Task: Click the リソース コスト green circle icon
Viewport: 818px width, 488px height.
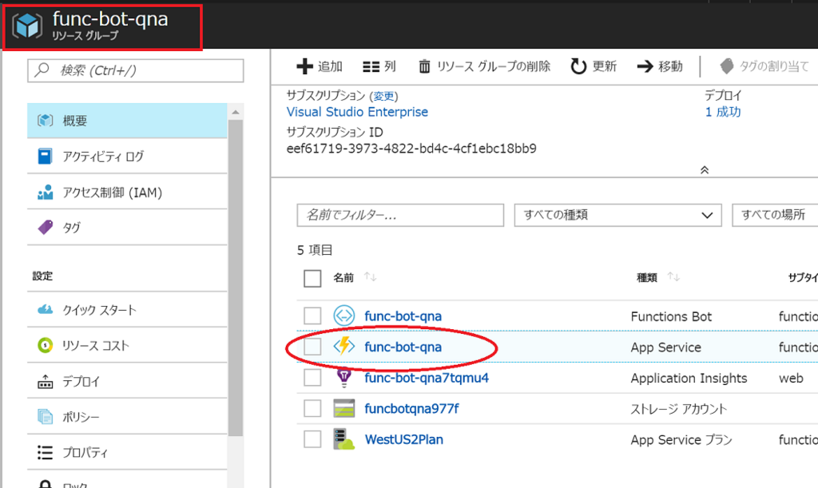Action: coord(46,345)
